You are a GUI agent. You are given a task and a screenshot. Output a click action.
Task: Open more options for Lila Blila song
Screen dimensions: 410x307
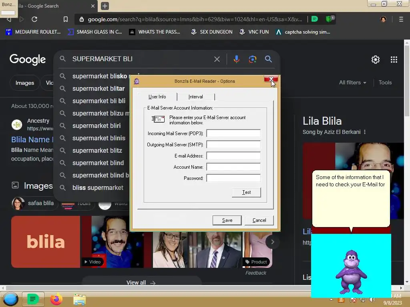tap(364, 132)
